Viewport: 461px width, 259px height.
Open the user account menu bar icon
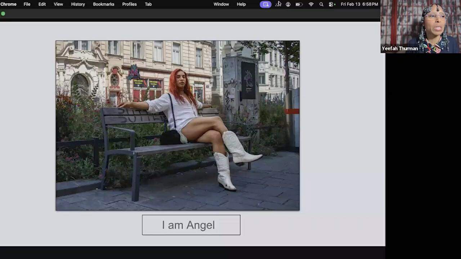tap(288, 4)
